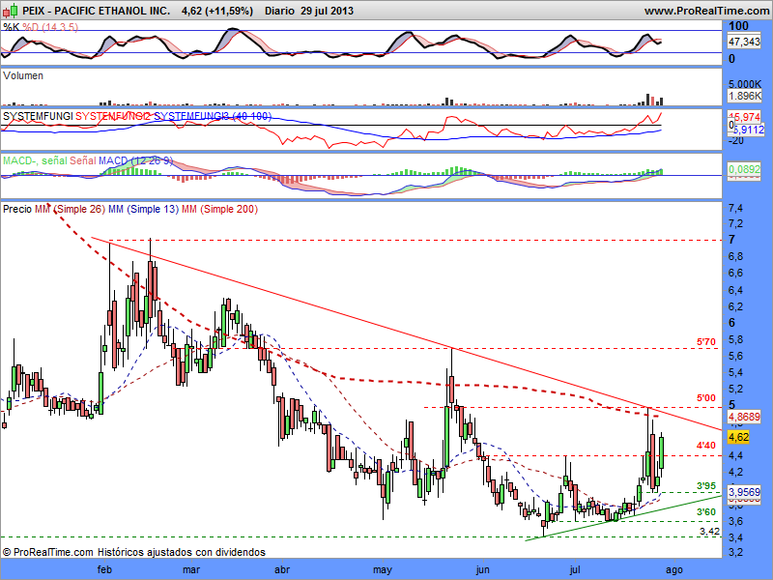
Task: Click the 'MM (Simple 200)' moving average label
Action: (x=219, y=209)
